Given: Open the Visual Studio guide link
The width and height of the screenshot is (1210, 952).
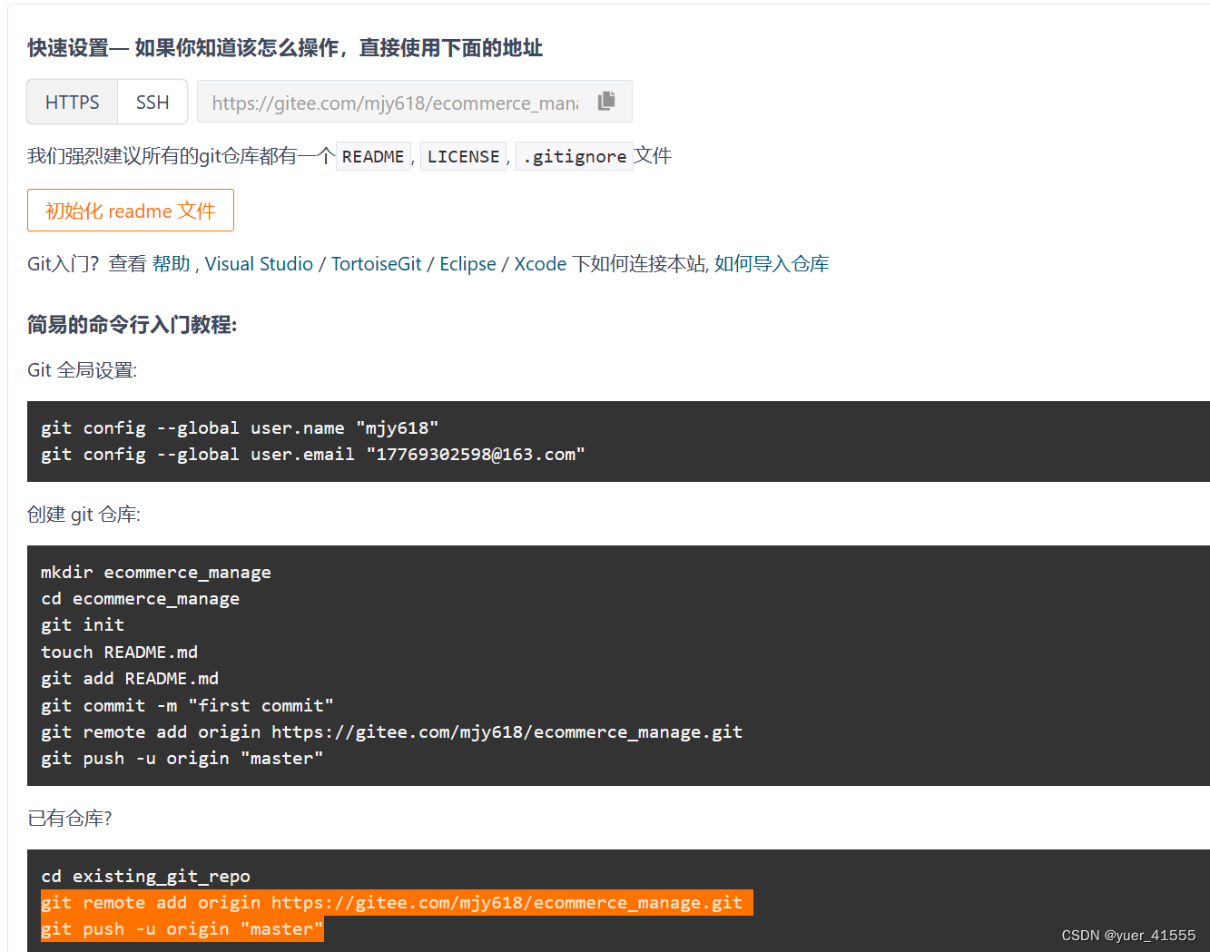Looking at the screenshot, I should click(x=259, y=264).
